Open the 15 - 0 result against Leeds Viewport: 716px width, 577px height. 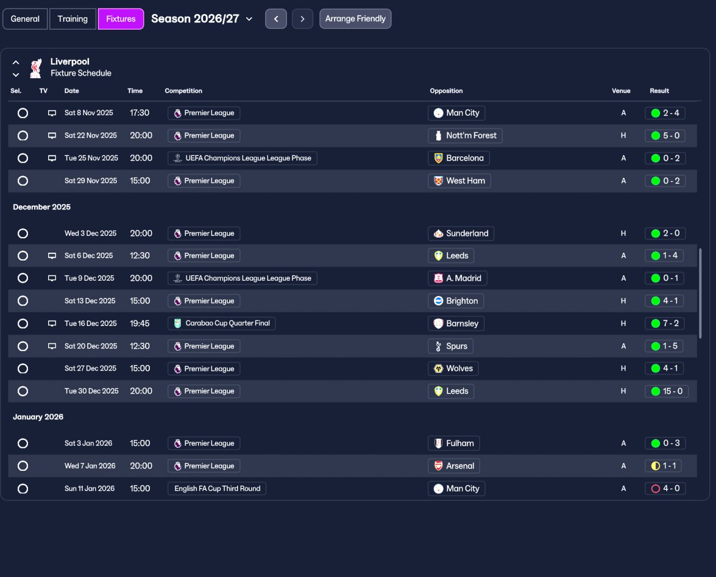click(667, 391)
